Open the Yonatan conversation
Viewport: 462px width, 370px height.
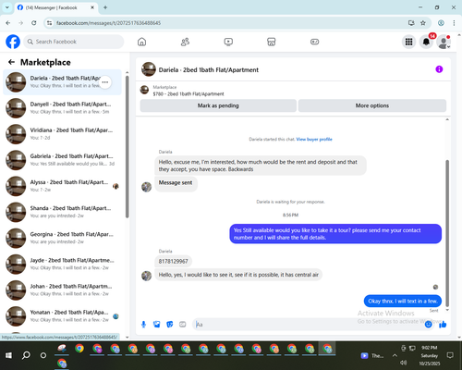tap(63, 315)
